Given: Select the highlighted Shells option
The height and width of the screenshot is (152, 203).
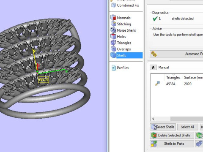Looking at the screenshot, I should click(x=129, y=55).
